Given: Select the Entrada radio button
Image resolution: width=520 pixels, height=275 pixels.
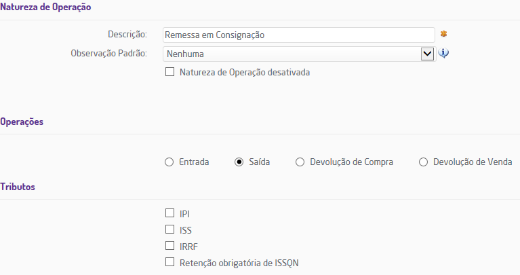Looking at the screenshot, I should [169, 162].
